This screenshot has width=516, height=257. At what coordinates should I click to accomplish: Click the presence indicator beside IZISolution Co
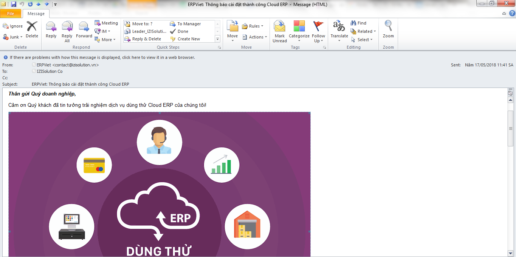coord(34,71)
